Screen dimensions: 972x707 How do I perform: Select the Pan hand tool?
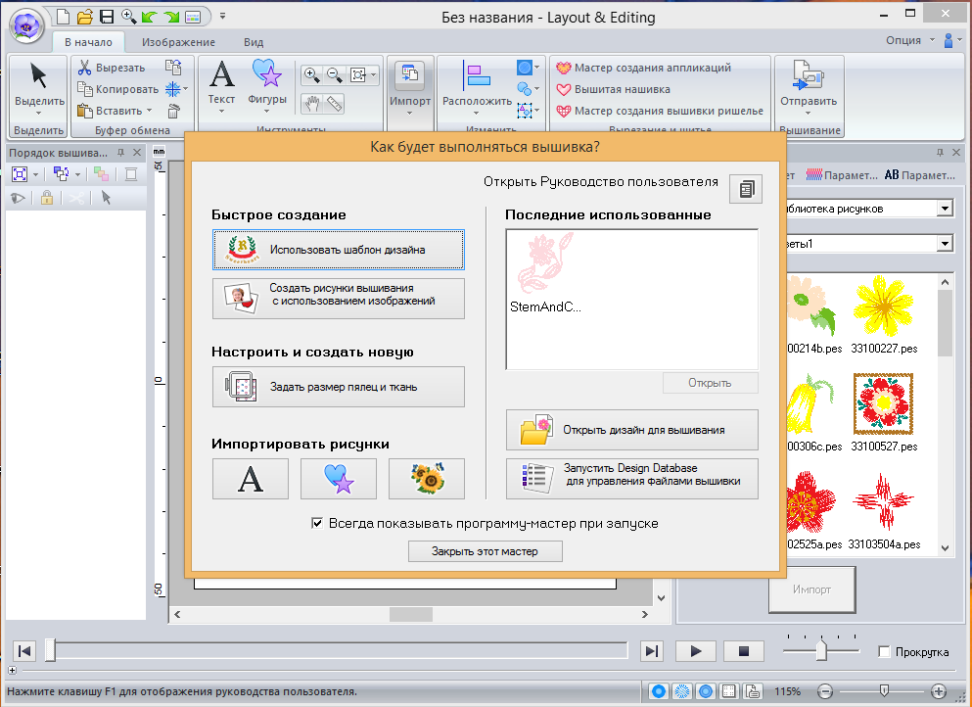pyautogui.click(x=312, y=104)
